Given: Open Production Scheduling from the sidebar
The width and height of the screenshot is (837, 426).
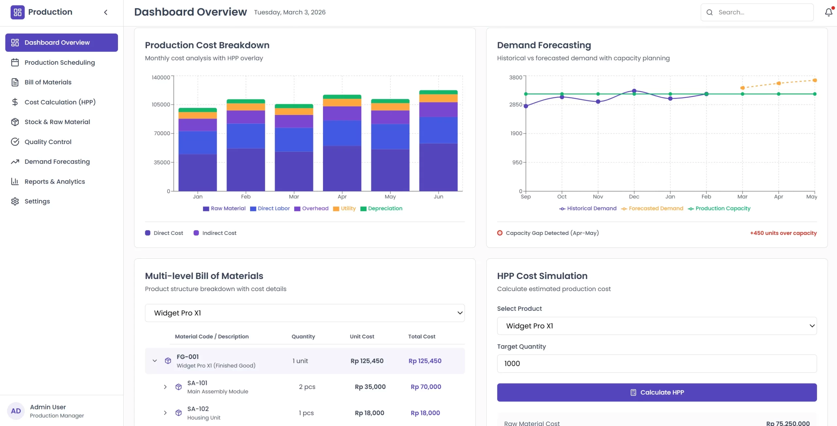Looking at the screenshot, I should (x=60, y=62).
